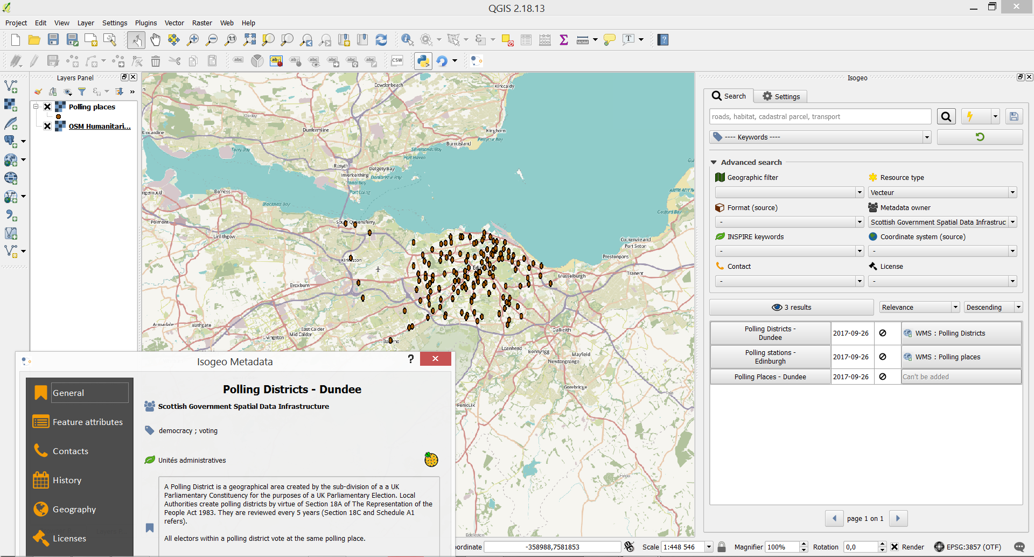Open the attribute table icon
Viewport: 1034px width, 557px height.
pyautogui.click(x=526, y=40)
